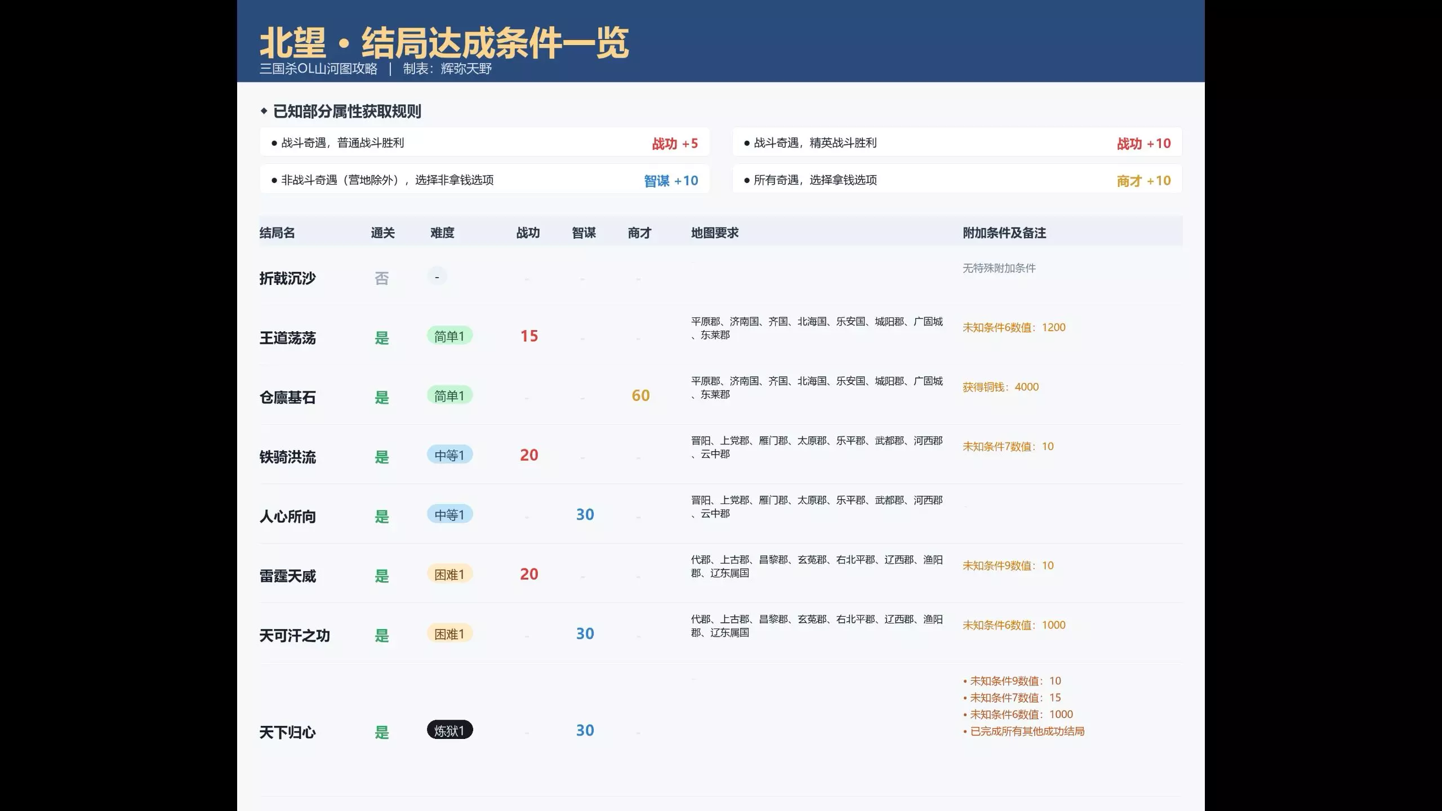Click the diamond bullet before 已知部分属性获取规则
1442x811 pixels.
(x=264, y=111)
